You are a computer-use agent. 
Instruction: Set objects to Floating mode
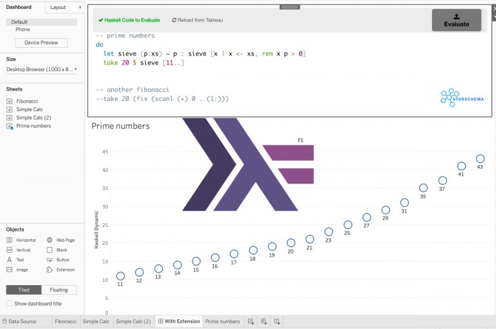(x=59, y=290)
